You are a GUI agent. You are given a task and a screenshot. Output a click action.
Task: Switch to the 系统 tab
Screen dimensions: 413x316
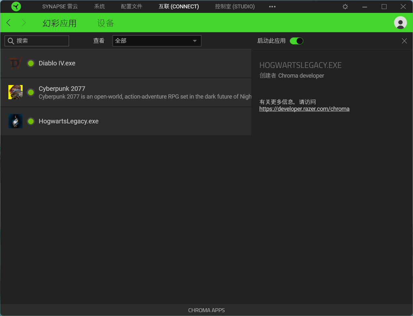pyautogui.click(x=99, y=6)
